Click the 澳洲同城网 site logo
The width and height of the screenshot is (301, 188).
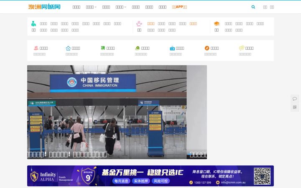(44, 7)
